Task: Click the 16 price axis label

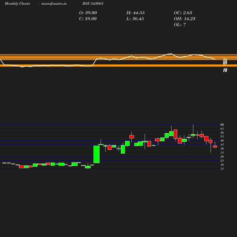Action: click(222, 164)
